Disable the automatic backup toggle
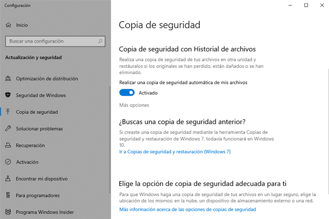 click(x=127, y=93)
